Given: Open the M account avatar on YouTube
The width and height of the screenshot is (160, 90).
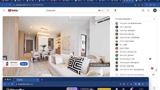Looking at the screenshot, I should (155, 10).
